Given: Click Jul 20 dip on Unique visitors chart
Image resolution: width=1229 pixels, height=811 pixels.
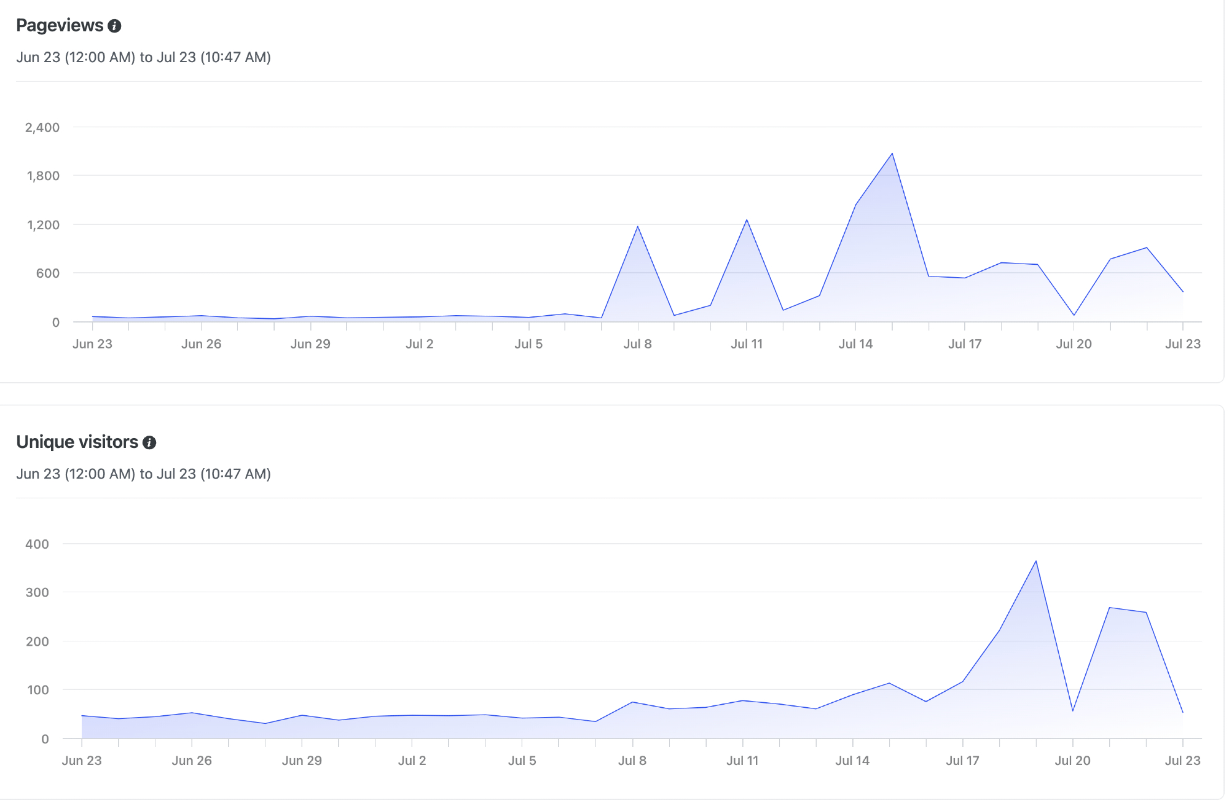Looking at the screenshot, I should [x=1073, y=711].
